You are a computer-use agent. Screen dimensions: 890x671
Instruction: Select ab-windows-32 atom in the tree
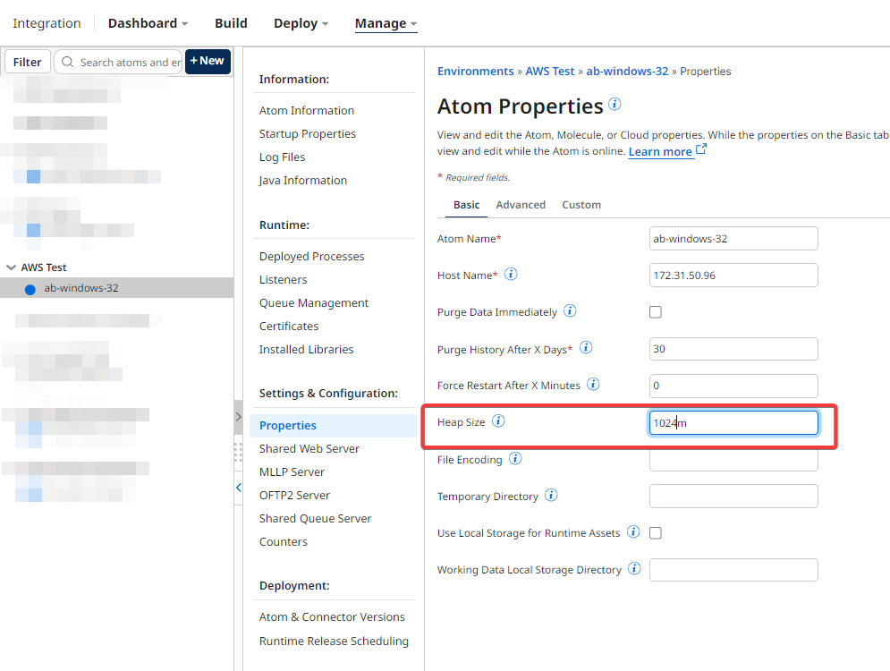tap(81, 288)
